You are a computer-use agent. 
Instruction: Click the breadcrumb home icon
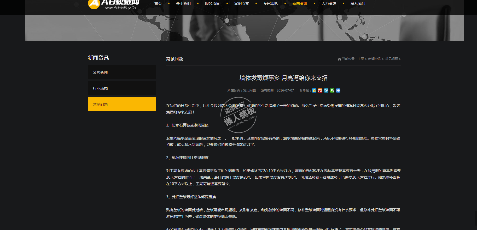click(x=339, y=59)
